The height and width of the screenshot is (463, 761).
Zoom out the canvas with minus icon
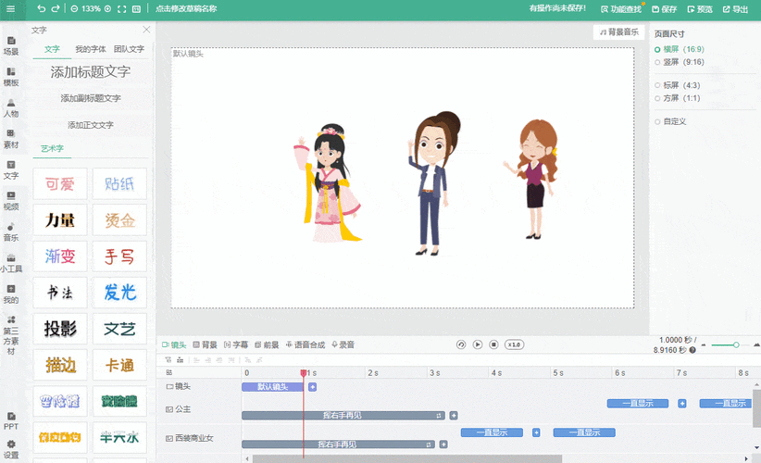pos(74,8)
